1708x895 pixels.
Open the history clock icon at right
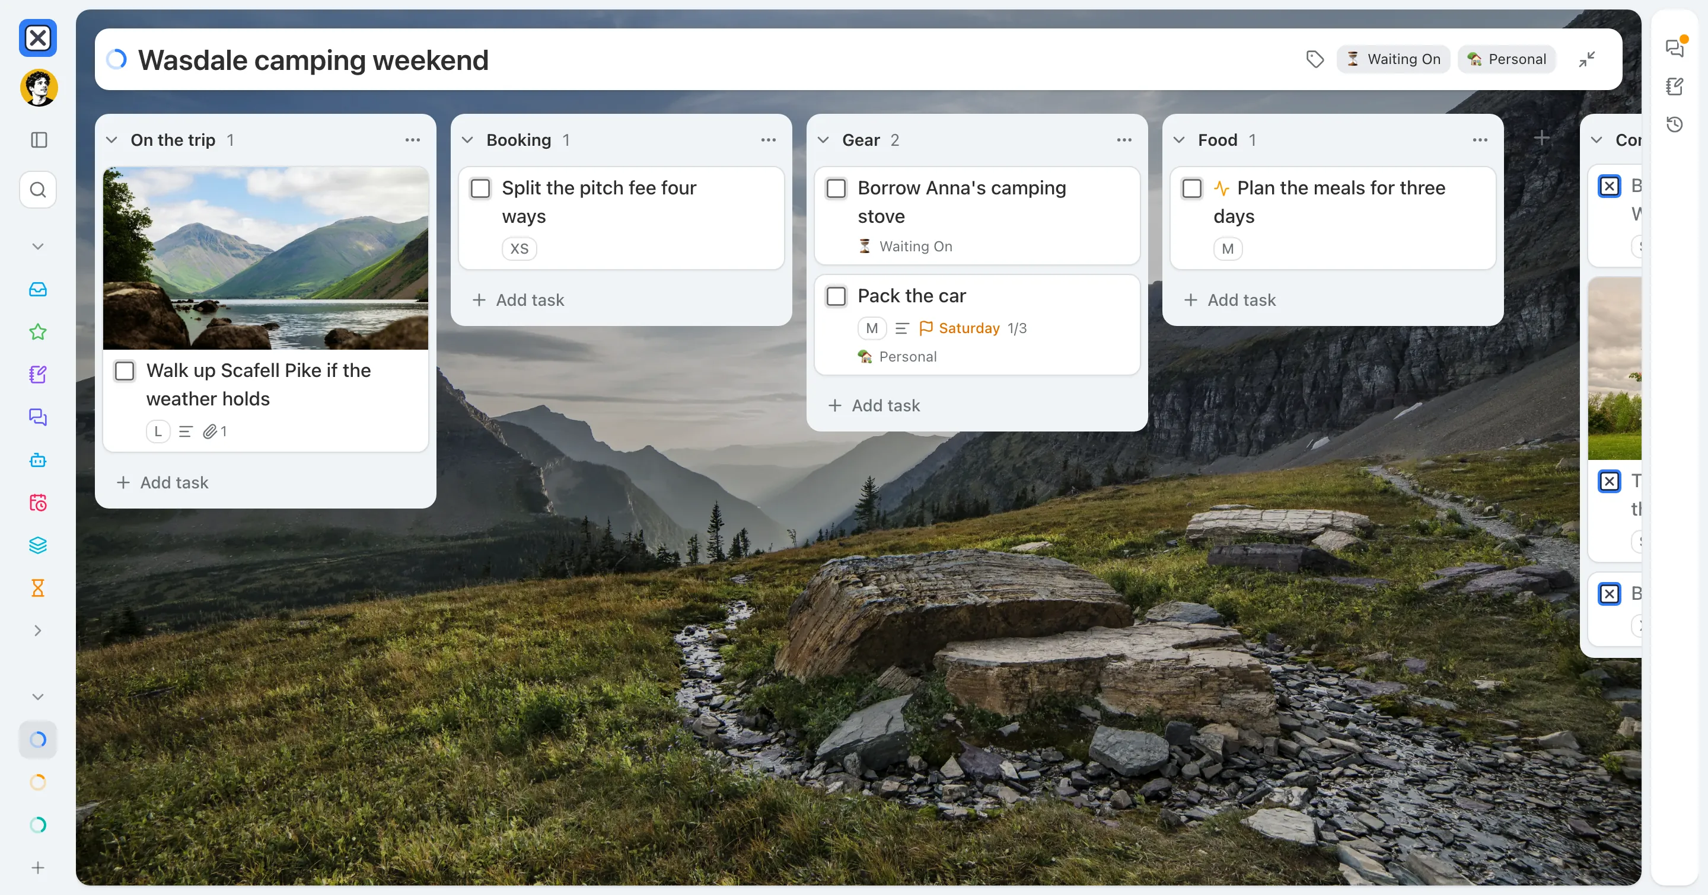[x=1674, y=124]
